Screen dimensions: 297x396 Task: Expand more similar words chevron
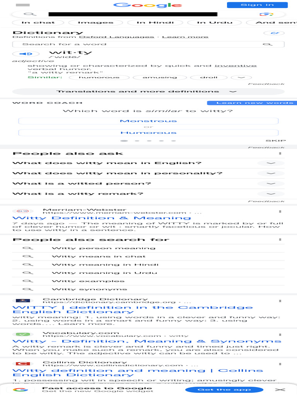tap(241, 77)
